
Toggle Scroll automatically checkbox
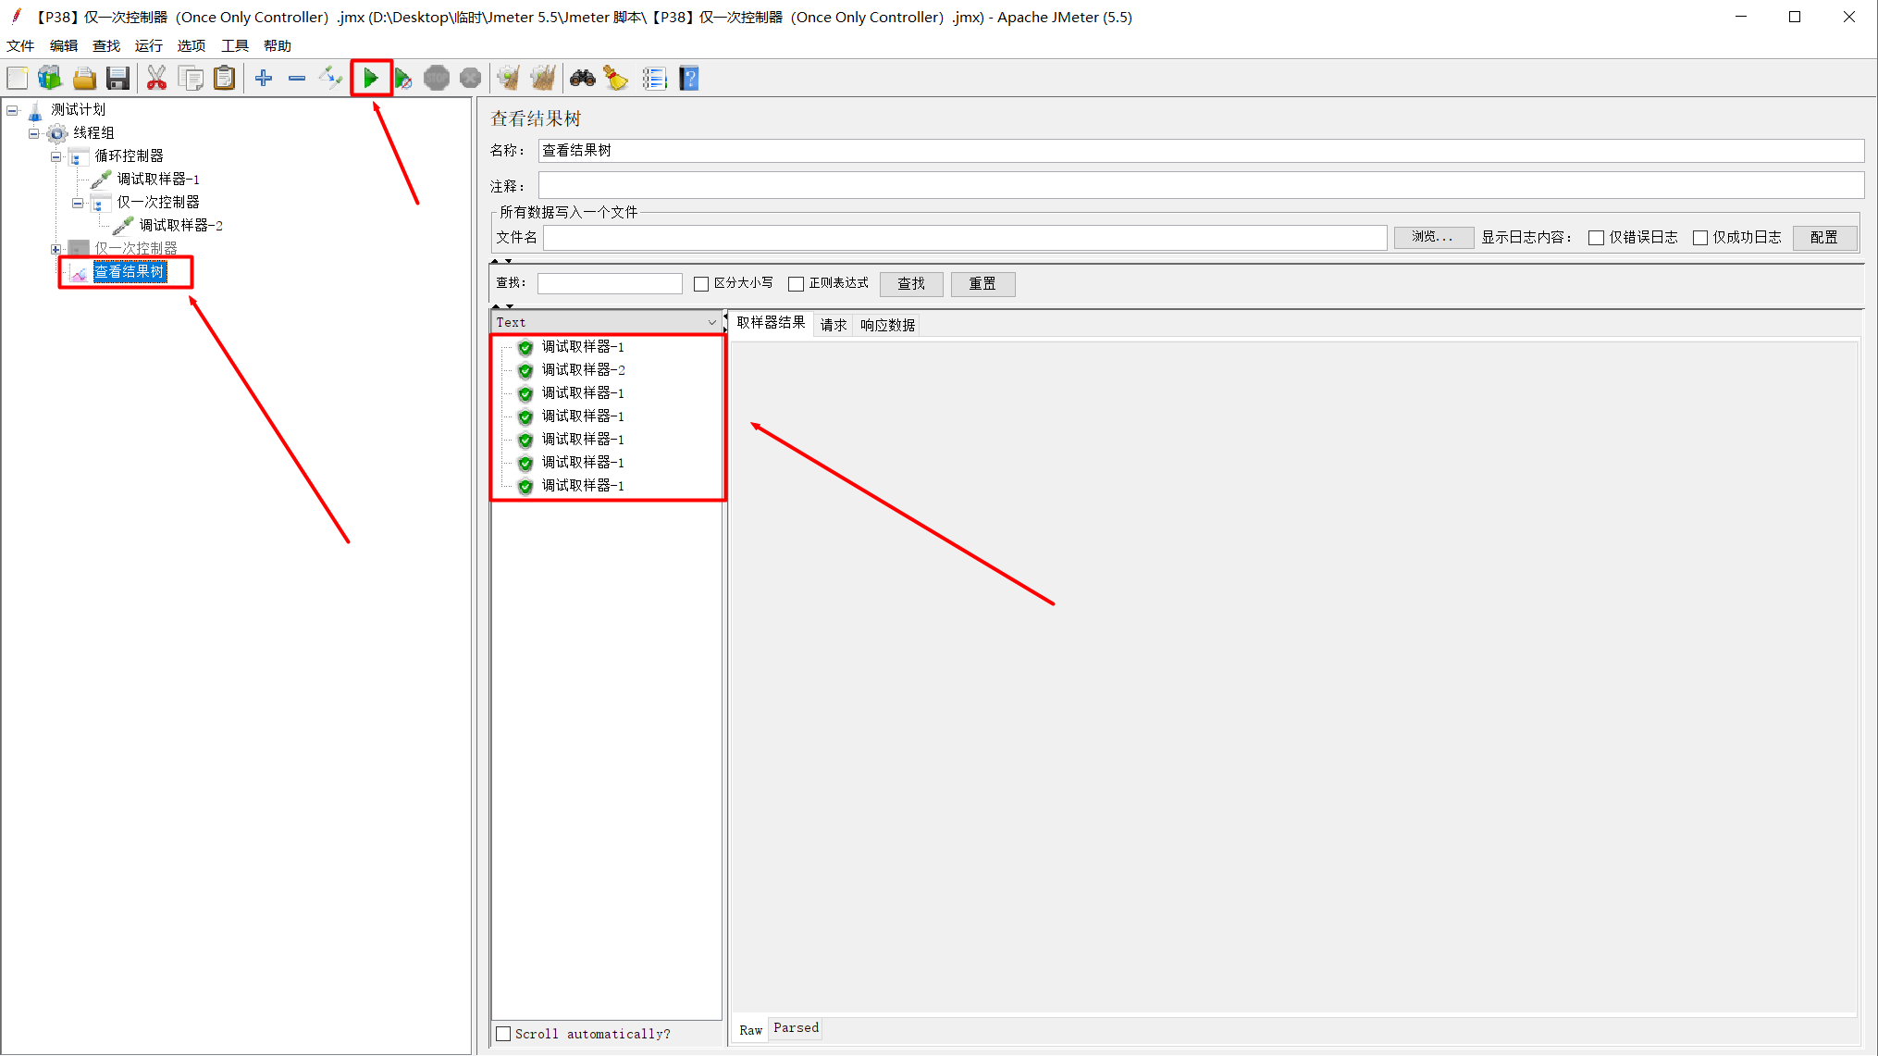(504, 1034)
